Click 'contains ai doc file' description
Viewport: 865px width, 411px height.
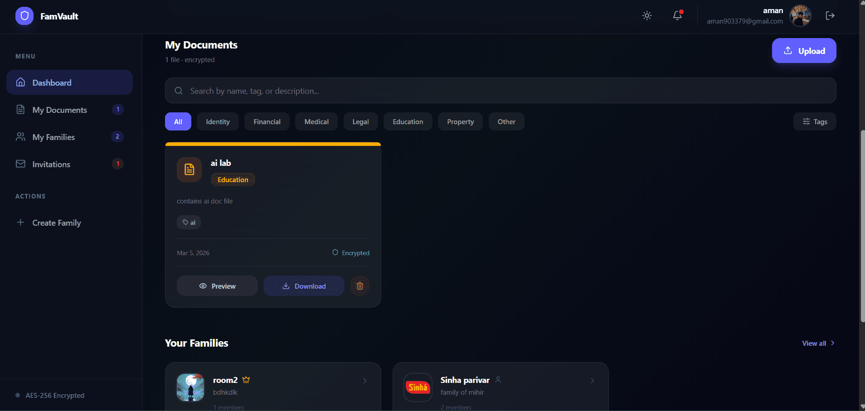(x=204, y=201)
